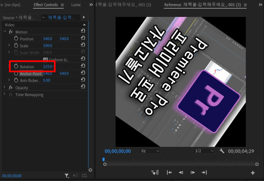Reset the Opacity effect
This screenshot has height=181, width=264.
click(x=83, y=87)
